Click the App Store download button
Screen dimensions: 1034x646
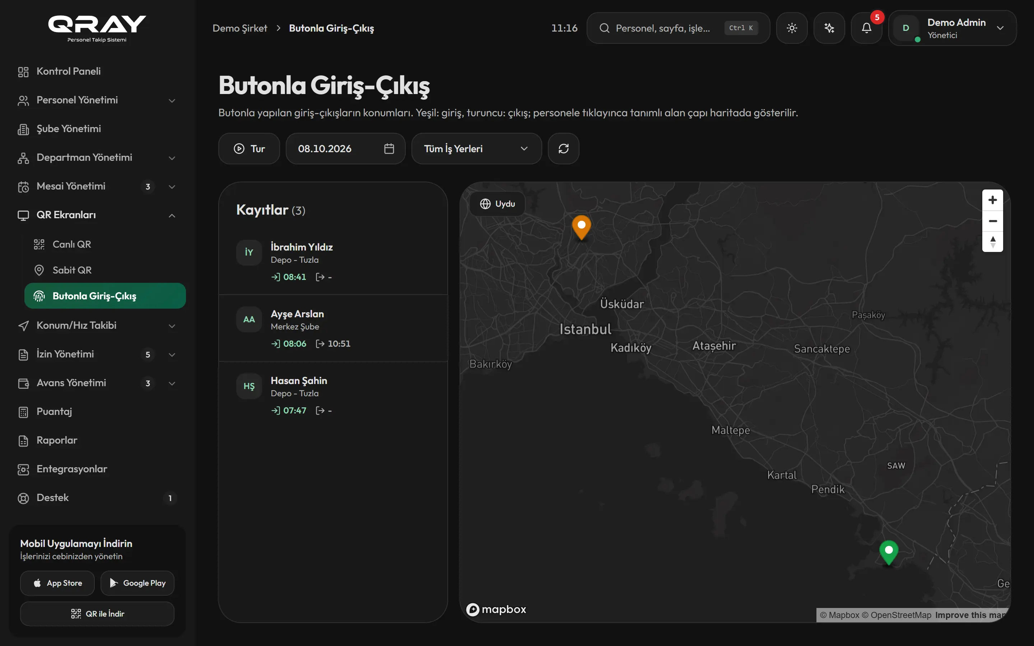click(x=57, y=583)
